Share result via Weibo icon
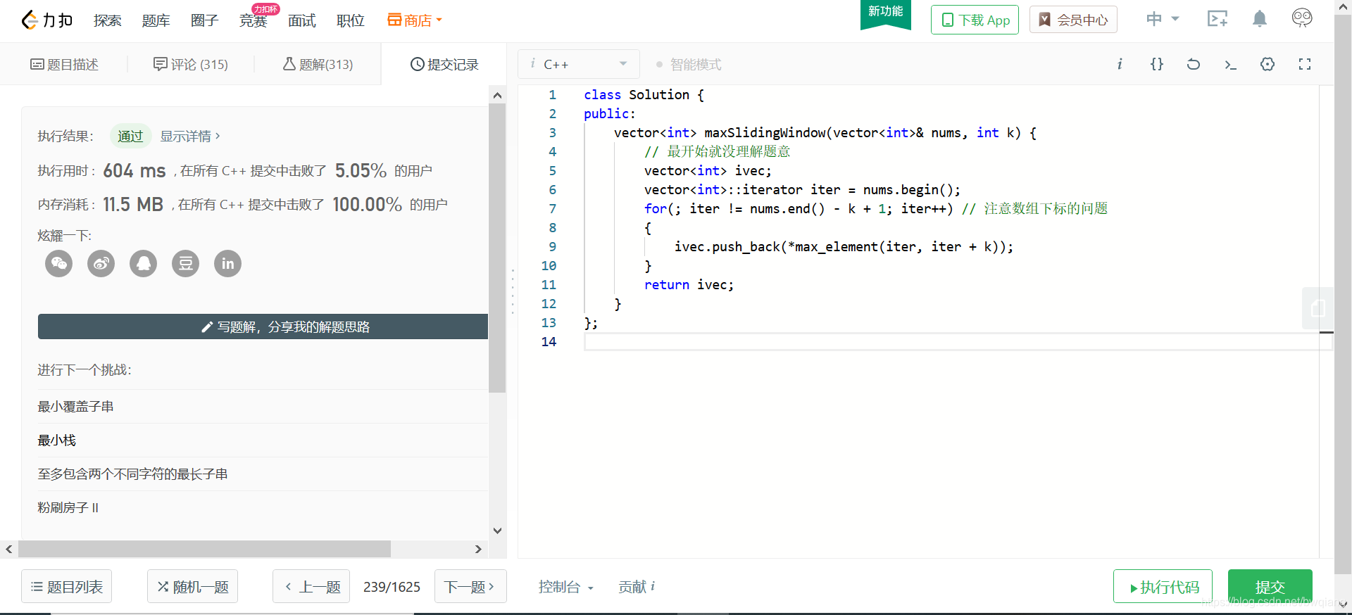The width and height of the screenshot is (1352, 615). (101, 264)
